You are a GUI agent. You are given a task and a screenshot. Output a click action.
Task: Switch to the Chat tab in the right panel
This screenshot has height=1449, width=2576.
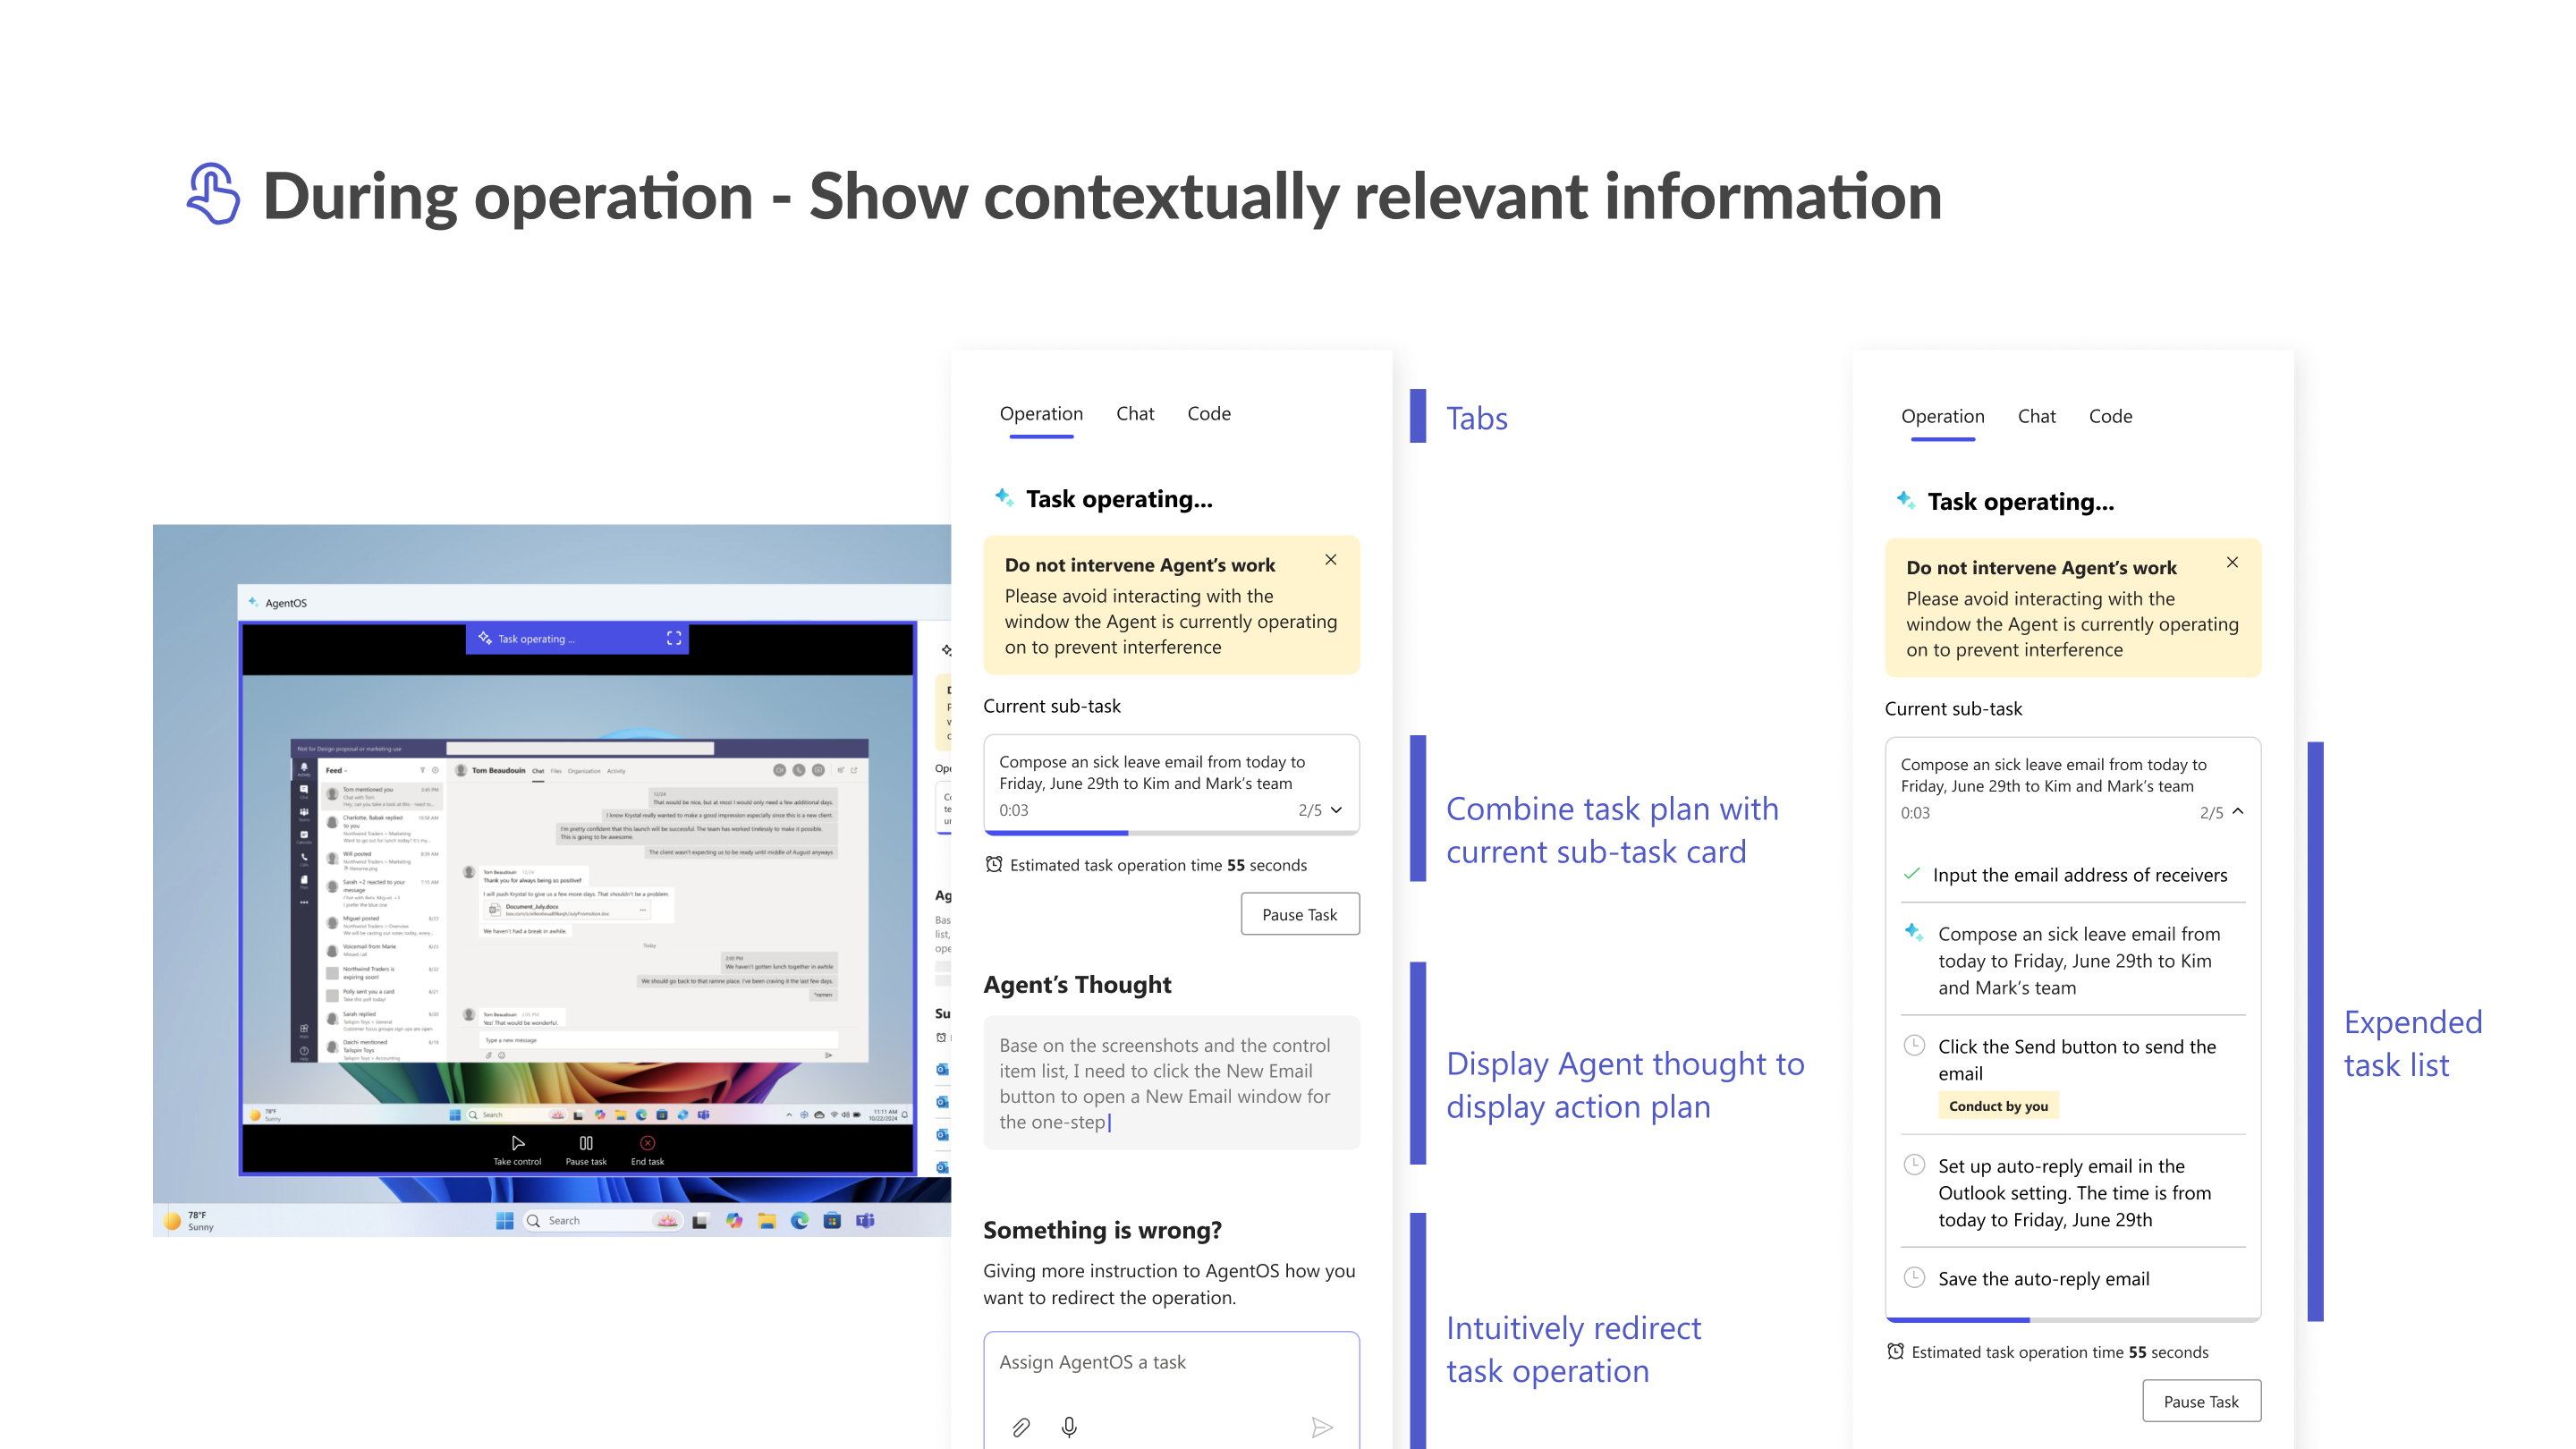[x=2036, y=416]
